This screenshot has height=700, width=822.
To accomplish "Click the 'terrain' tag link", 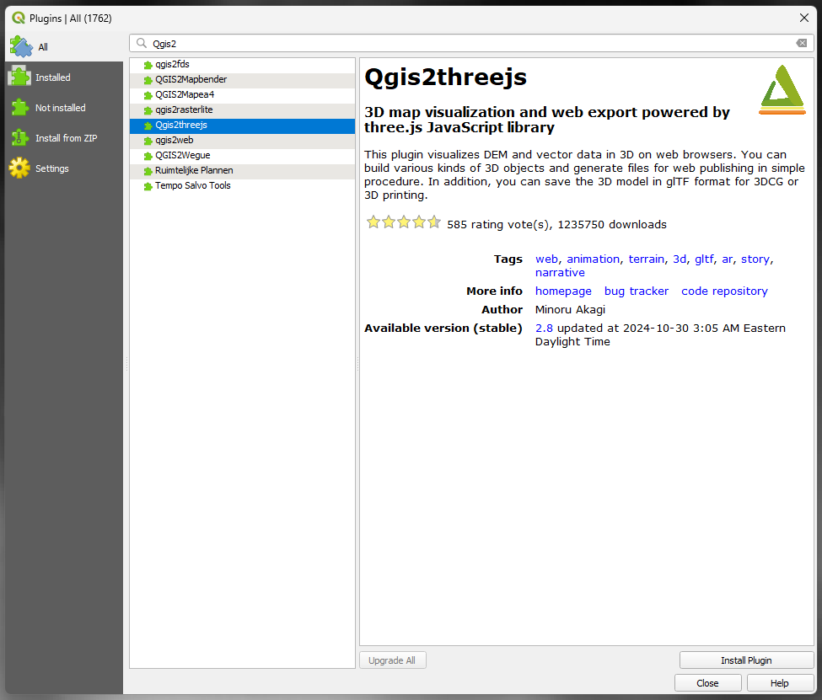I will point(646,259).
